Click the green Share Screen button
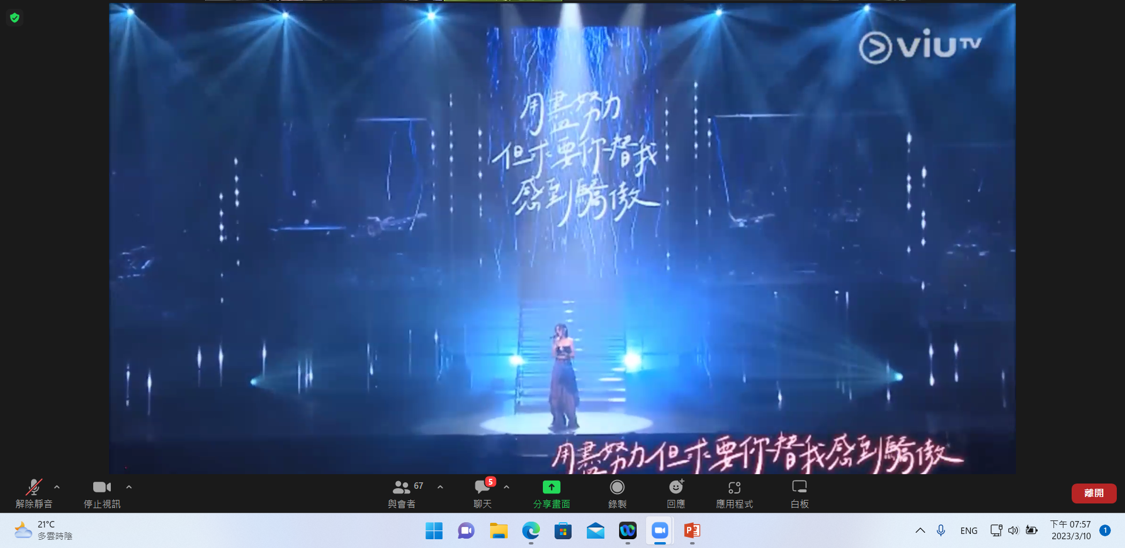Viewport: 1125px width, 548px height. (551, 493)
